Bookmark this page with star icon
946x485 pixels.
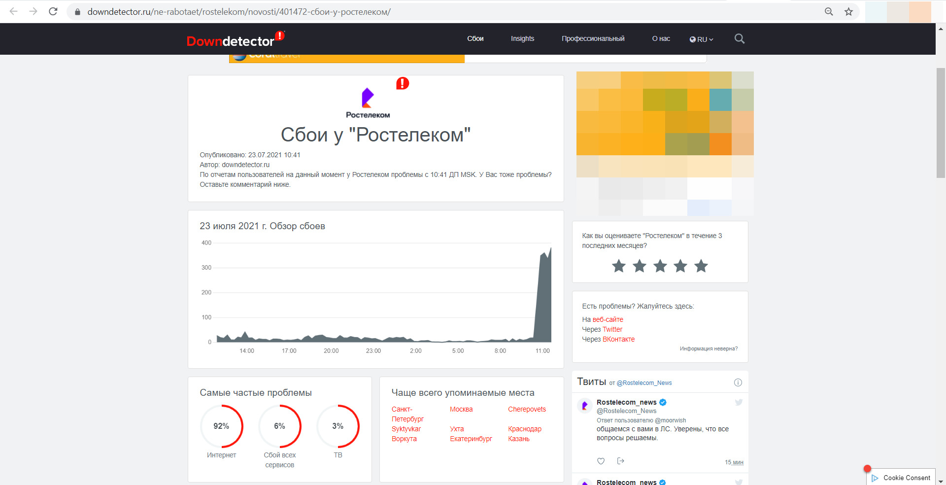pyautogui.click(x=848, y=11)
